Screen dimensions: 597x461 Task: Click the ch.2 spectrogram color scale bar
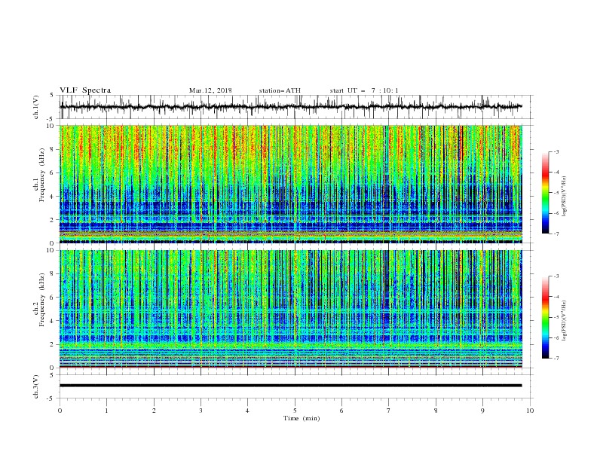(x=545, y=317)
